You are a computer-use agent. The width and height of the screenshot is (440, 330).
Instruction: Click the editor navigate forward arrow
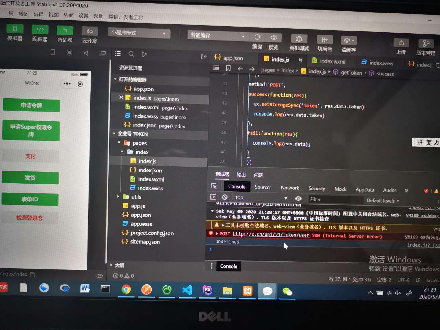(252, 69)
